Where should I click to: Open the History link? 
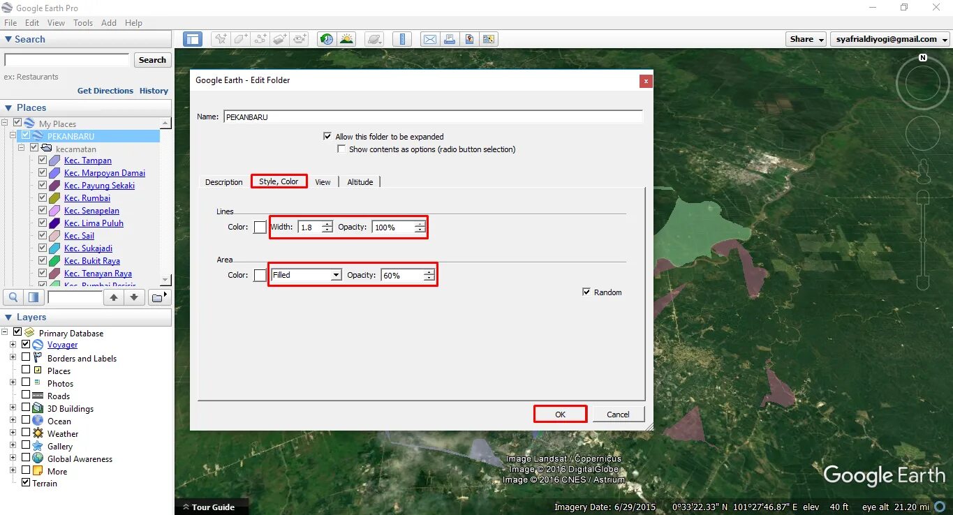pyautogui.click(x=154, y=91)
